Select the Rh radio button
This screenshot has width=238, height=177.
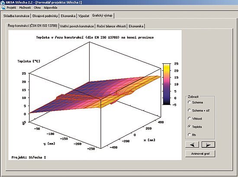coord(189,134)
